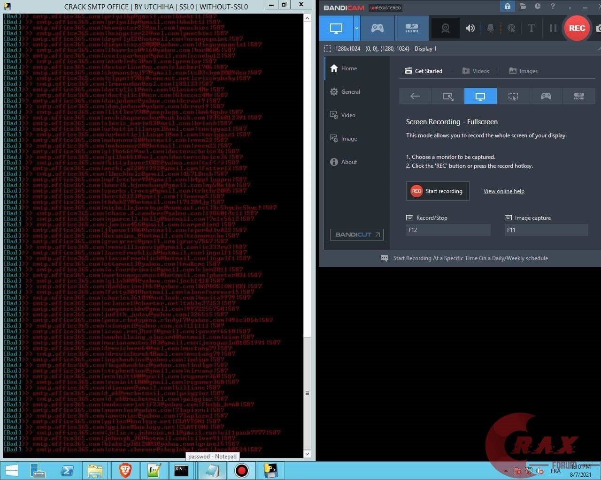Click the FRA language indicator in tray

pyautogui.click(x=555, y=471)
